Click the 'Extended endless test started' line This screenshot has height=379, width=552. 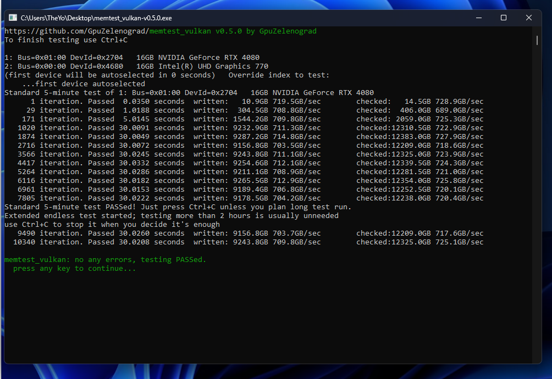[172, 215]
